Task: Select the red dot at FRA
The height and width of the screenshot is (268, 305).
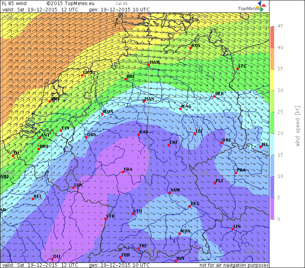Action: [123, 172]
